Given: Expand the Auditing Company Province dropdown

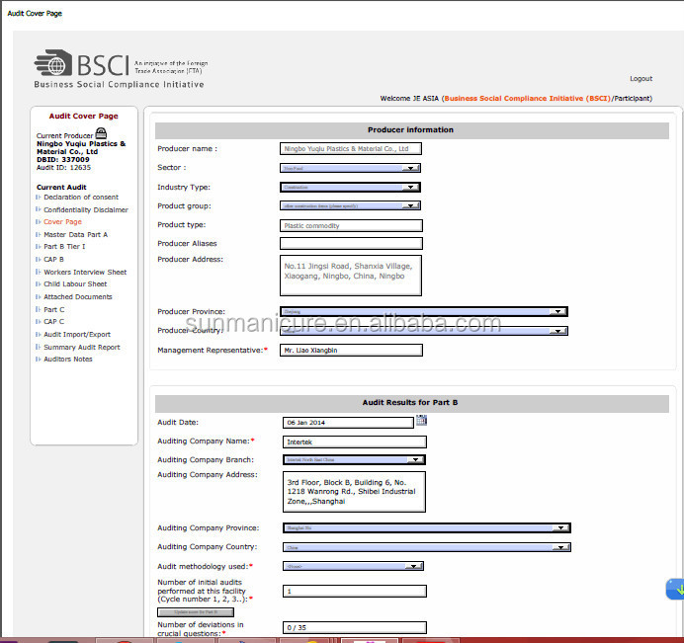Looking at the screenshot, I should [x=427, y=527].
